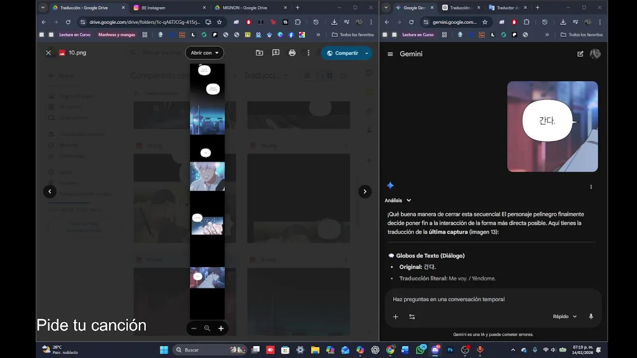Viewport: 637px width, 358px height.
Task: Click the add comment icon in preview
Action: (276, 53)
